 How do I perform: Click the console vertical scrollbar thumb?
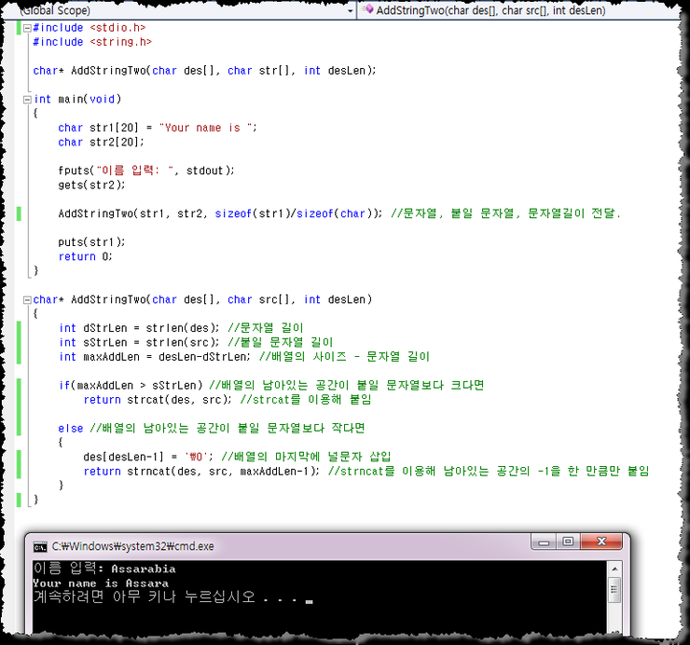click(x=614, y=591)
